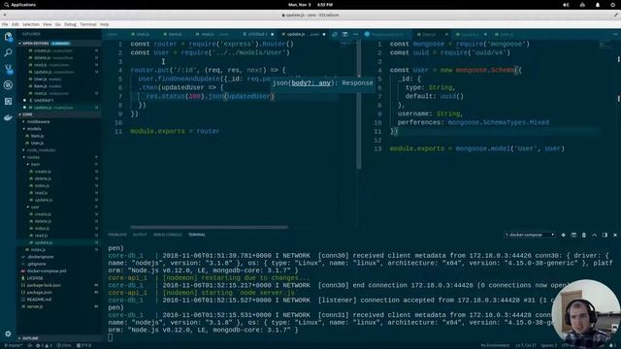Open the Search view in activity bar

8,52
